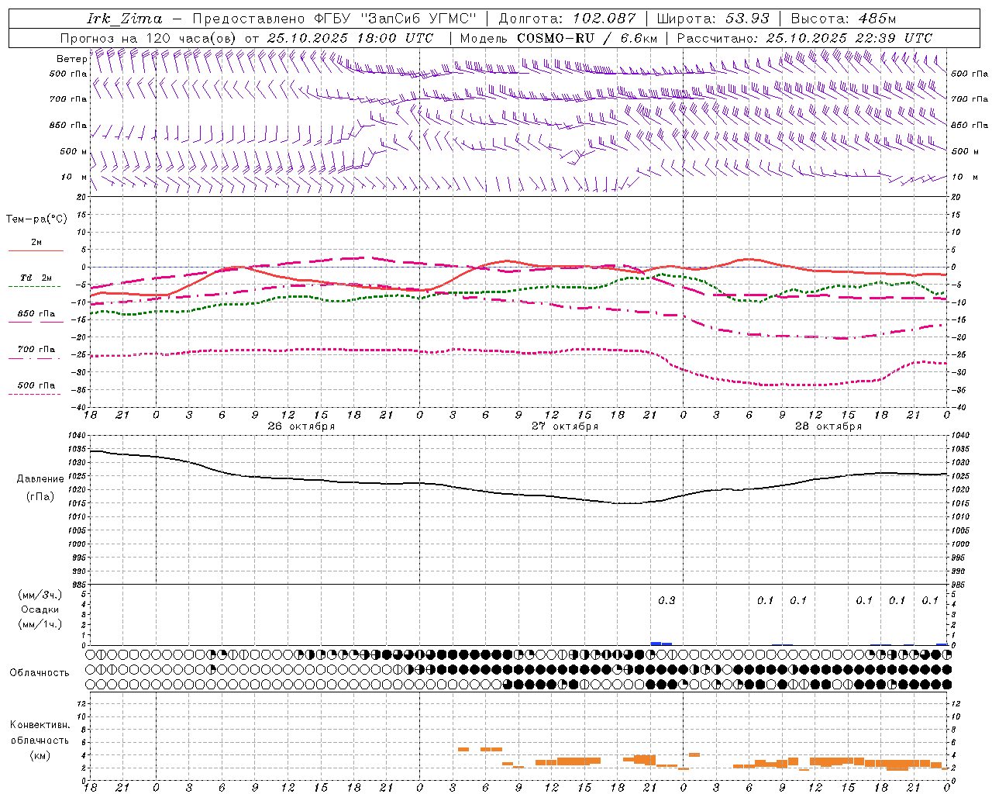Click the '(мм/1ч.)' precipitation unit label

(40, 624)
